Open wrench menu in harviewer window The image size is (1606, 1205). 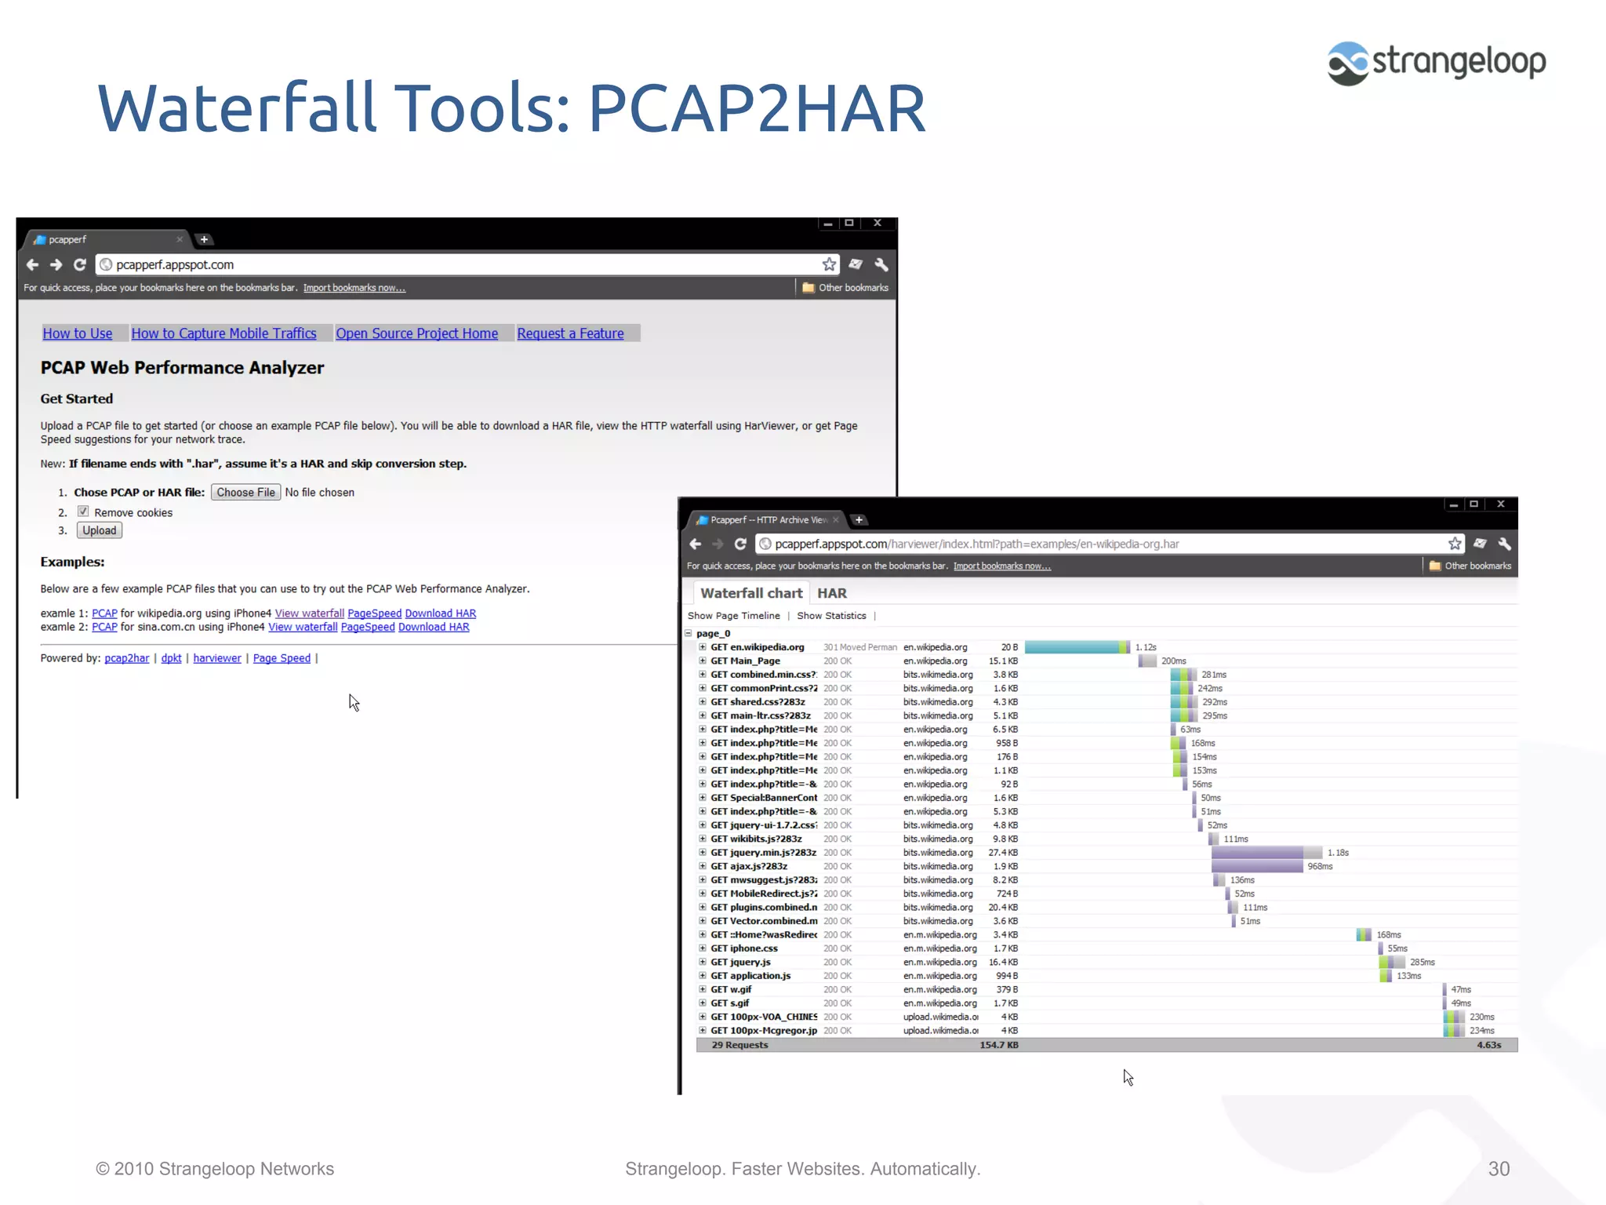(1504, 544)
